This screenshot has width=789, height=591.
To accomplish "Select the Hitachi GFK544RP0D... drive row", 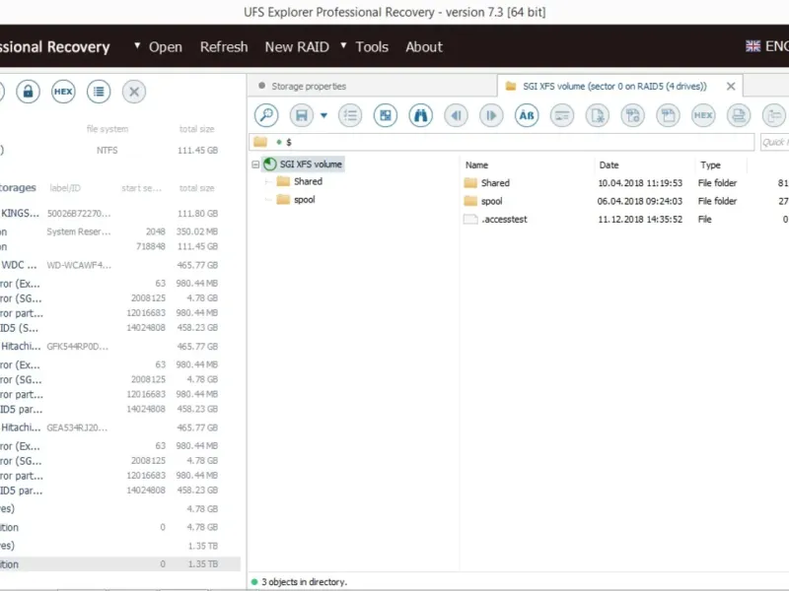I will click(119, 347).
